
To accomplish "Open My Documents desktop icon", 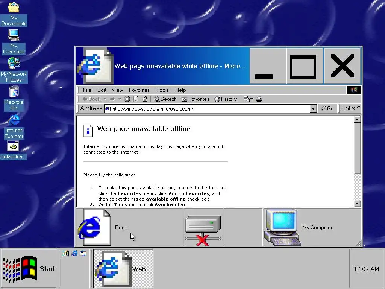I will point(14,14).
